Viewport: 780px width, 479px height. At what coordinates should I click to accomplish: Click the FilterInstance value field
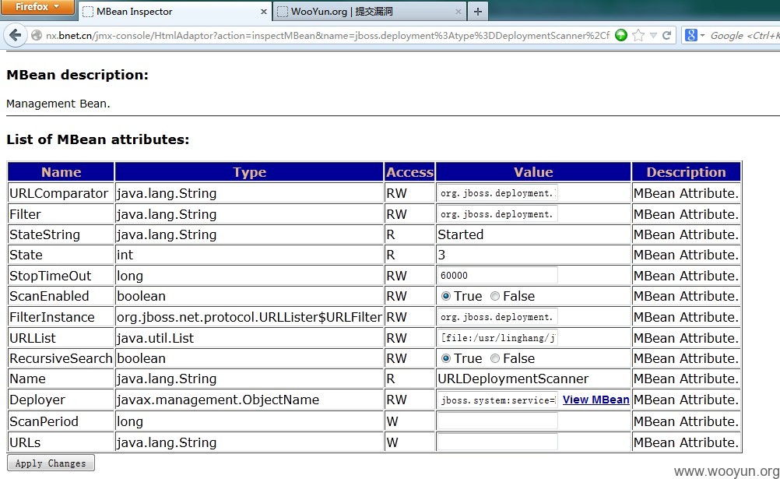(x=497, y=317)
